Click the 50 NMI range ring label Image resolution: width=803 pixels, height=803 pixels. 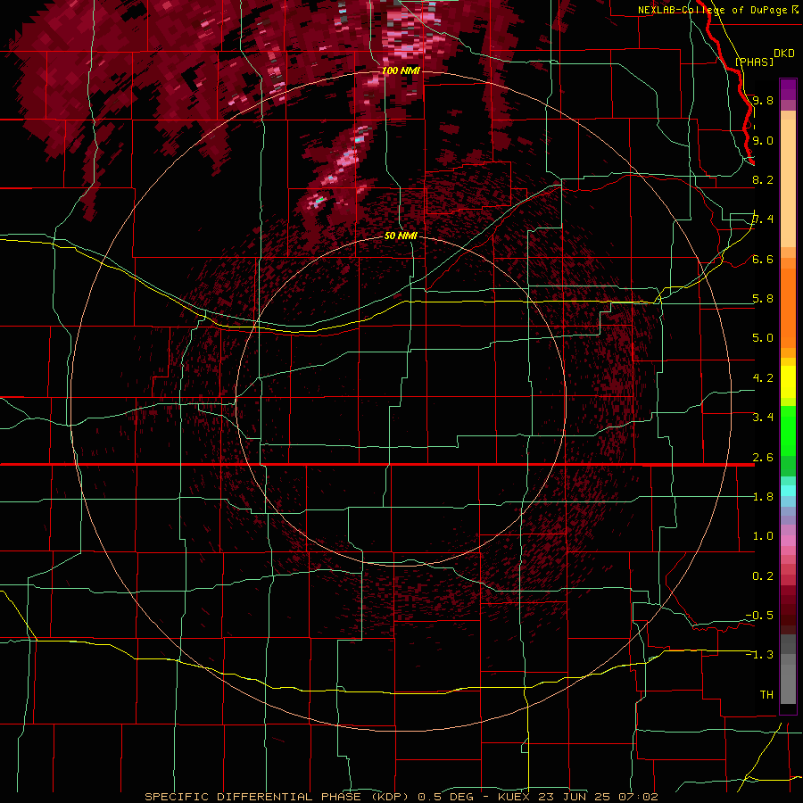(x=401, y=236)
